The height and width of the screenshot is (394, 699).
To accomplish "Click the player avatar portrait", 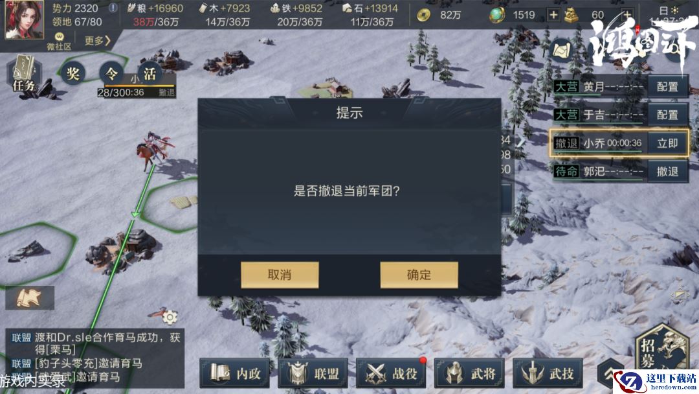I will [x=24, y=19].
